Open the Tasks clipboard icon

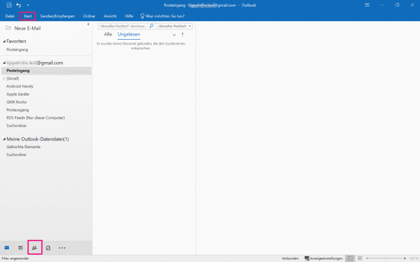click(48, 248)
